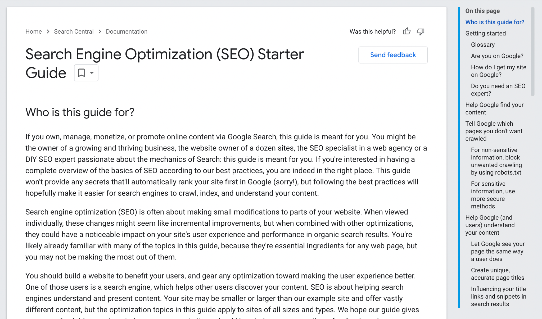The width and height of the screenshot is (542, 319).
Task: Click the chevron after Search Central breadcrumb
Action: [100, 31]
